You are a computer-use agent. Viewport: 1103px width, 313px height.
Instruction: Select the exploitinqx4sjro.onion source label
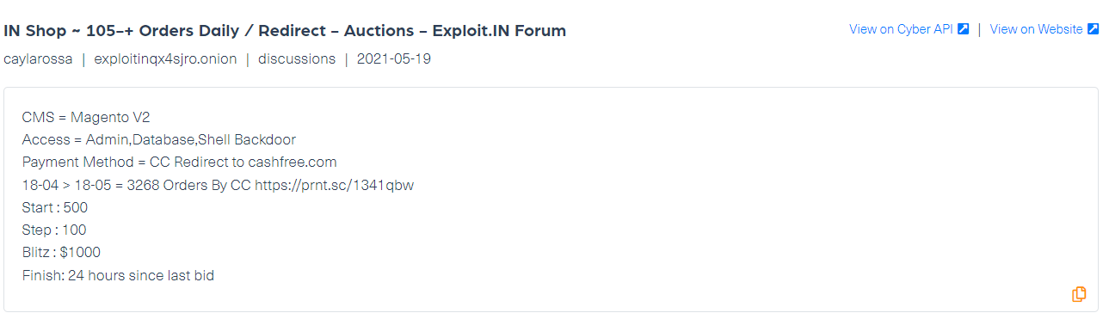165,59
